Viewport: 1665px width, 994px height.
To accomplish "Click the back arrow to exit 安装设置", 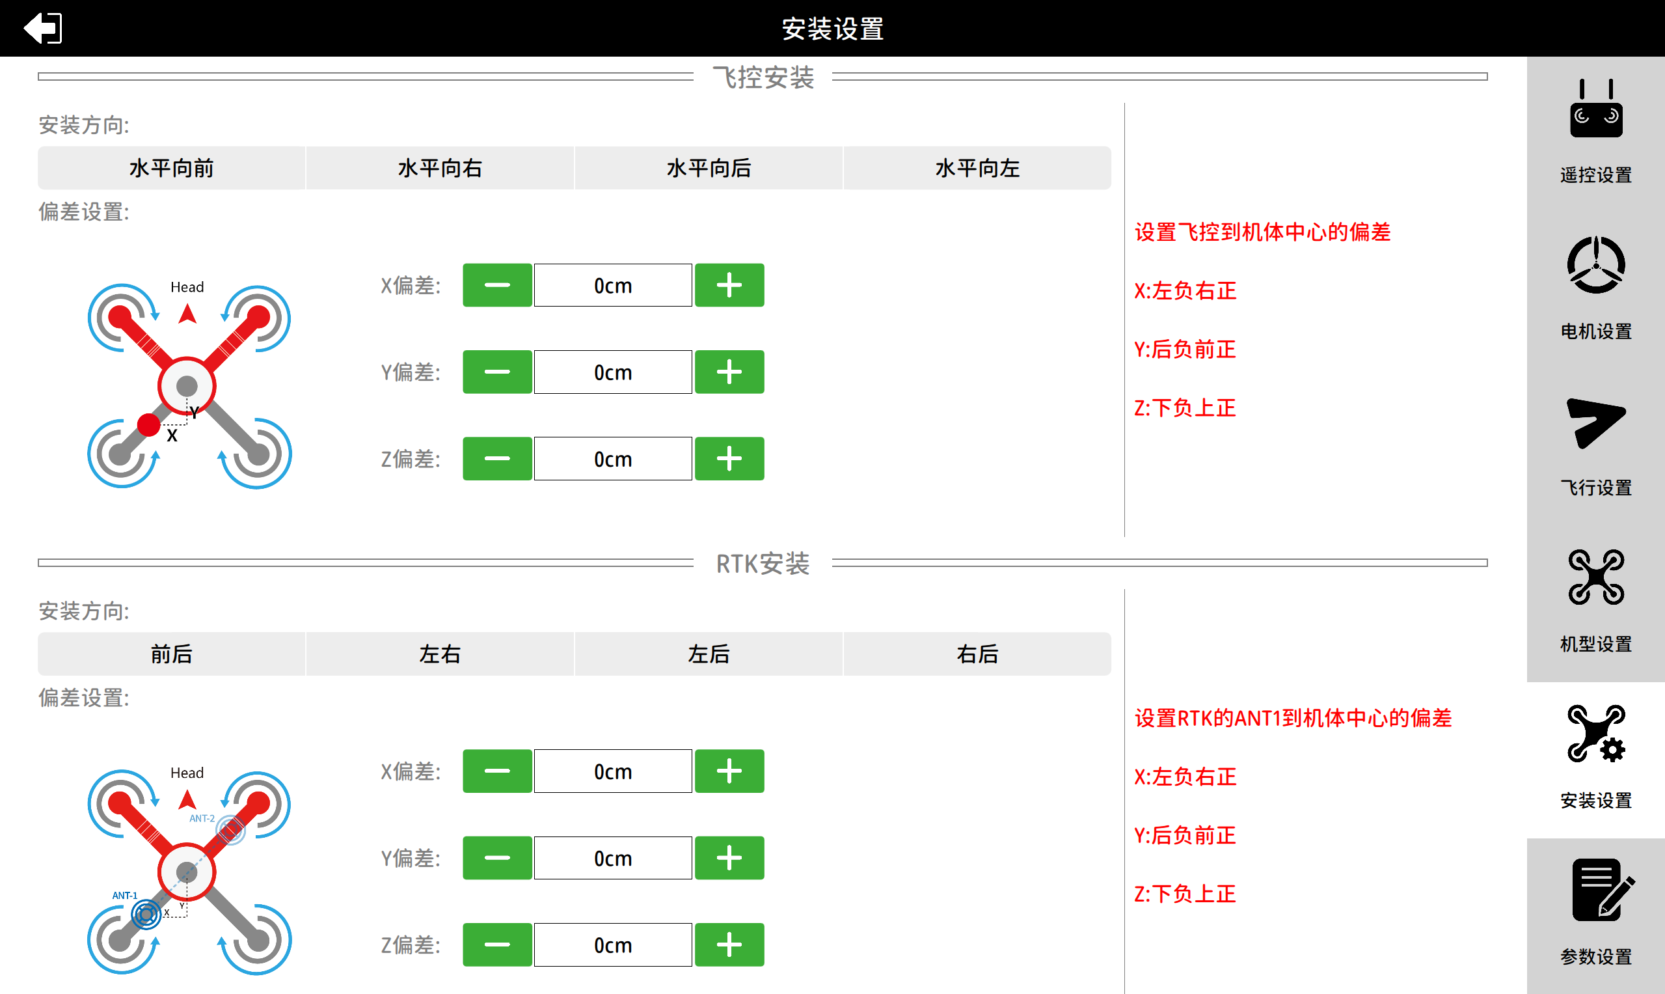I will 42,28.
